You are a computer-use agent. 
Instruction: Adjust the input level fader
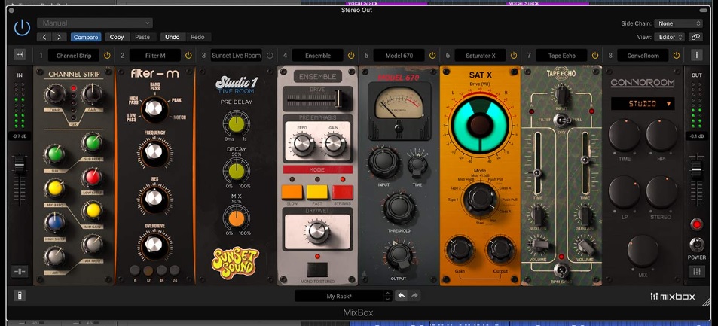point(20,164)
